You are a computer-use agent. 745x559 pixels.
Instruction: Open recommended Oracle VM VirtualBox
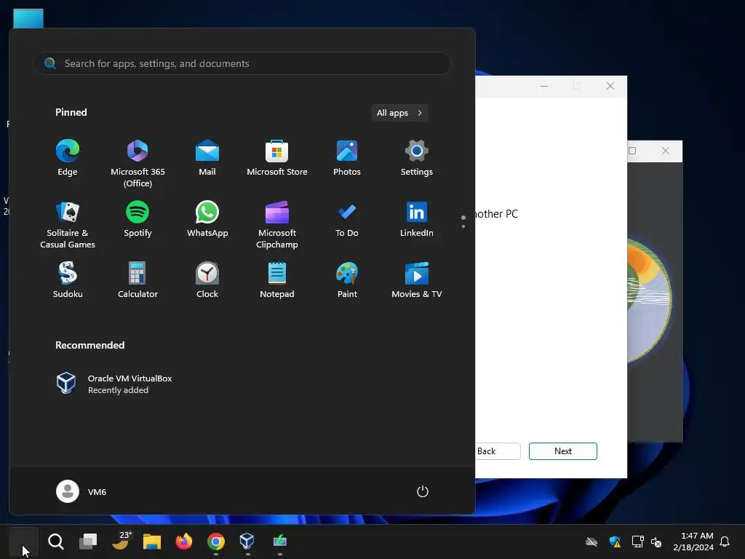point(114,384)
